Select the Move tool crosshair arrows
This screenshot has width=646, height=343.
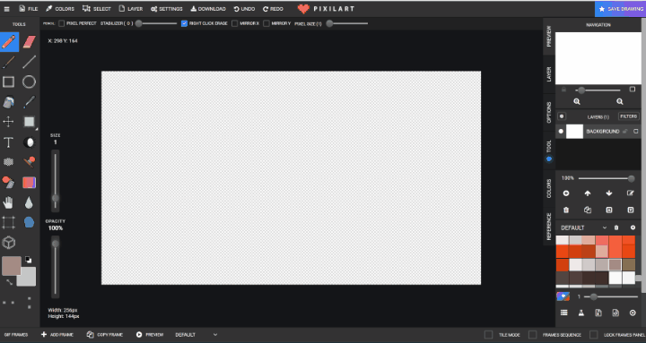click(9, 122)
